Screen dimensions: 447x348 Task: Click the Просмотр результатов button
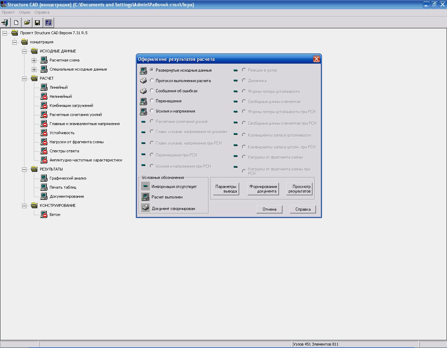coord(299,189)
